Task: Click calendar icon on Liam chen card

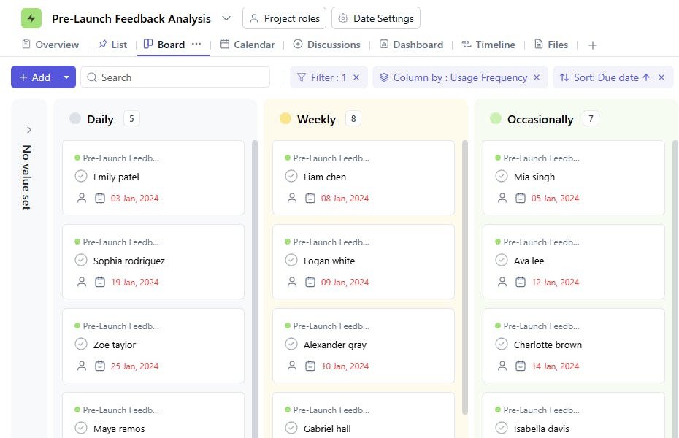Action: tap(310, 198)
